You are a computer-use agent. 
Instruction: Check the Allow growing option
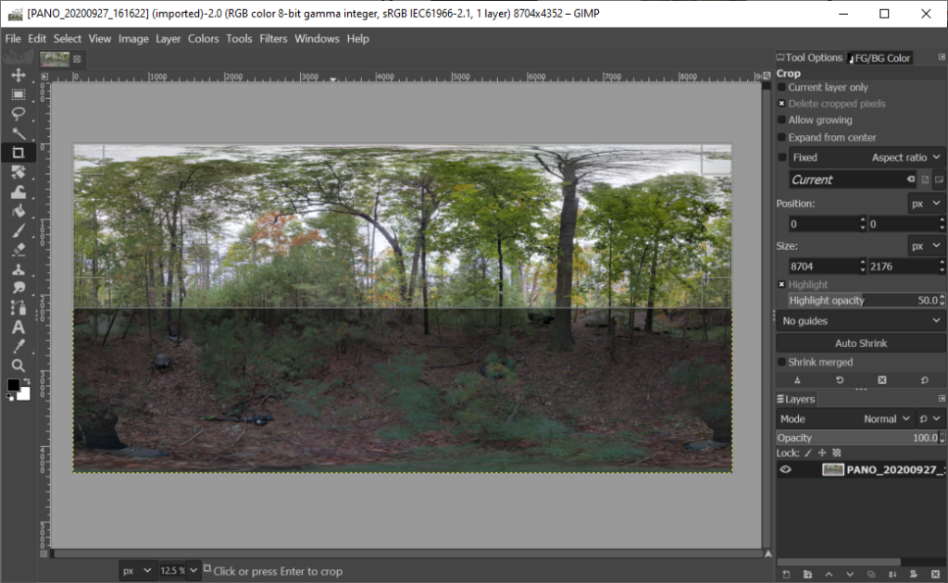click(x=781, y=120)
